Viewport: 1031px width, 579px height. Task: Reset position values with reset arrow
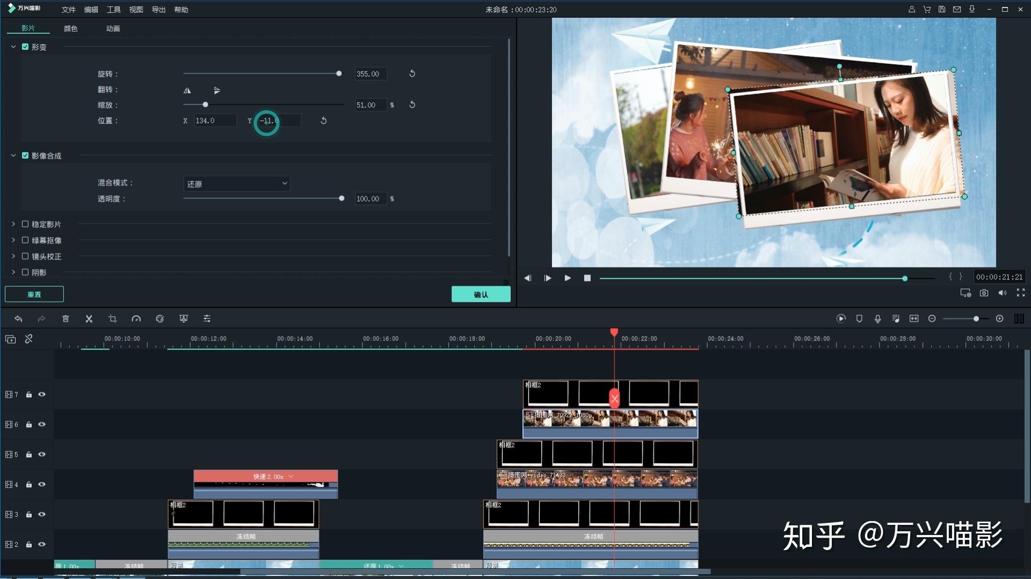click(324, 121)
